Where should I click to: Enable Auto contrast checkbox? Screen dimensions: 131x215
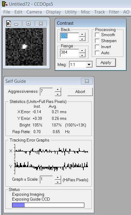(x=97, y=53)
